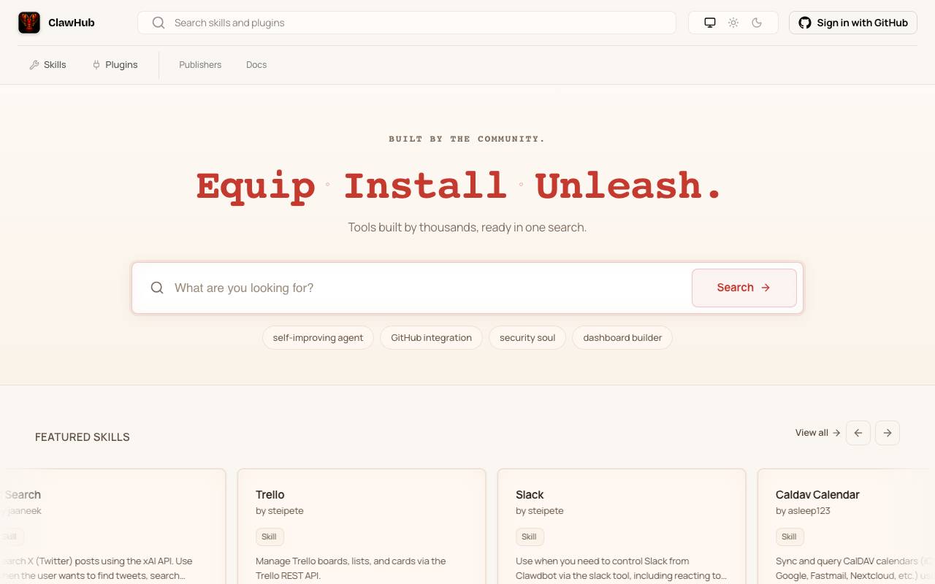Viewport: 935px width, 584px height.
Task: Select the dashboard builder suggestion chip
Action: (622, 338)
